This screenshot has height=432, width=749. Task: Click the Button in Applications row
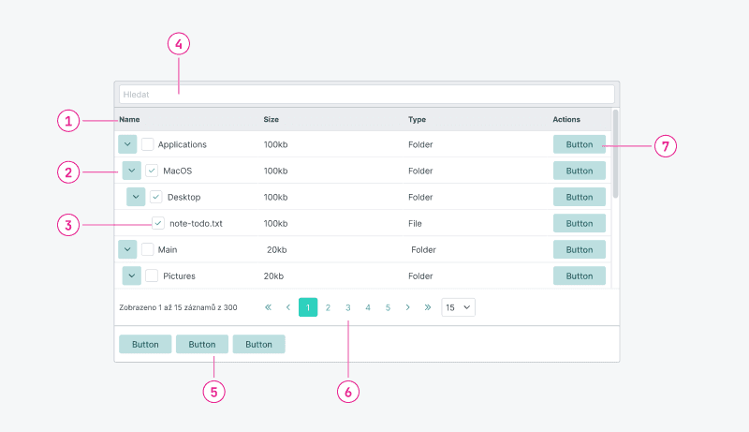click(580, 144)
